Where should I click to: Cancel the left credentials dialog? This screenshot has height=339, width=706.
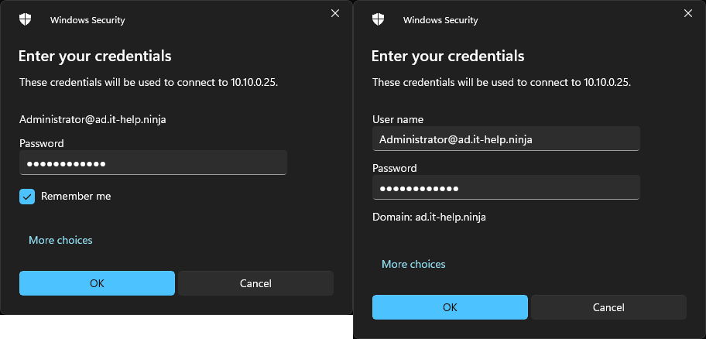(255, 283)
